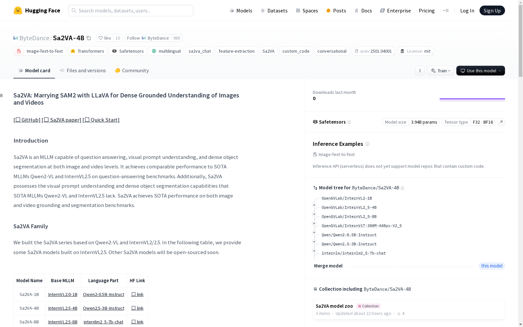
Task: Click the Sign Up button
Action: coord(492,10)
